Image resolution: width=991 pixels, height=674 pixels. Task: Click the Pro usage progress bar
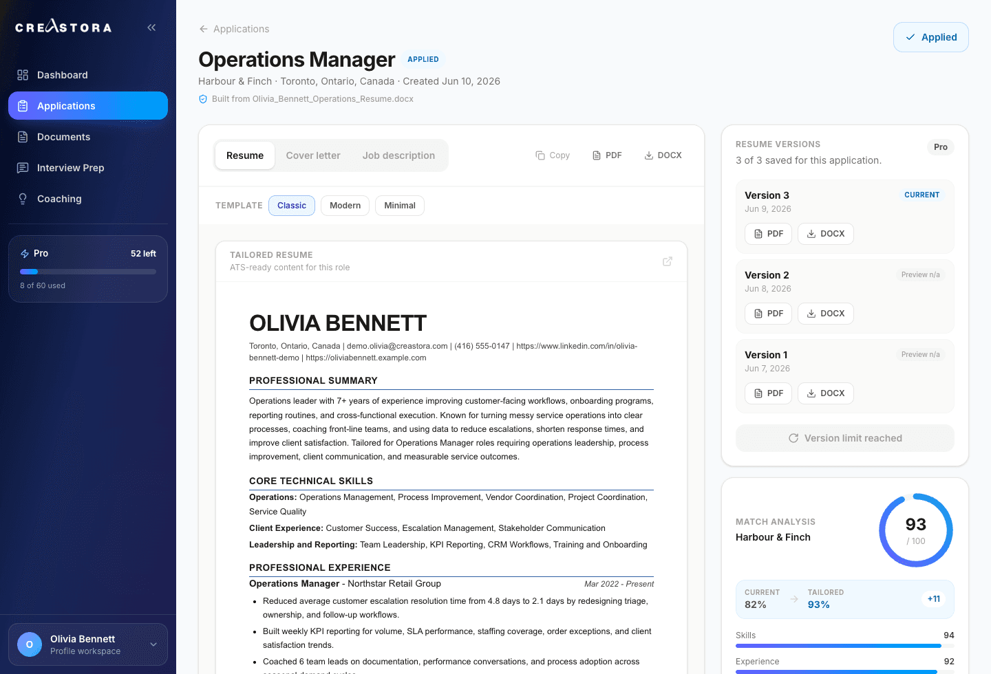point(88,272)
